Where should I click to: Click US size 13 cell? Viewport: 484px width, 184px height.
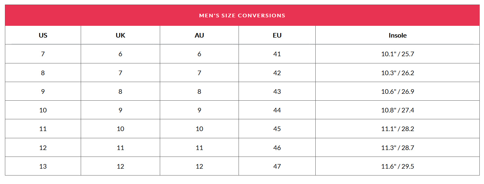click(x=43, y=166)
